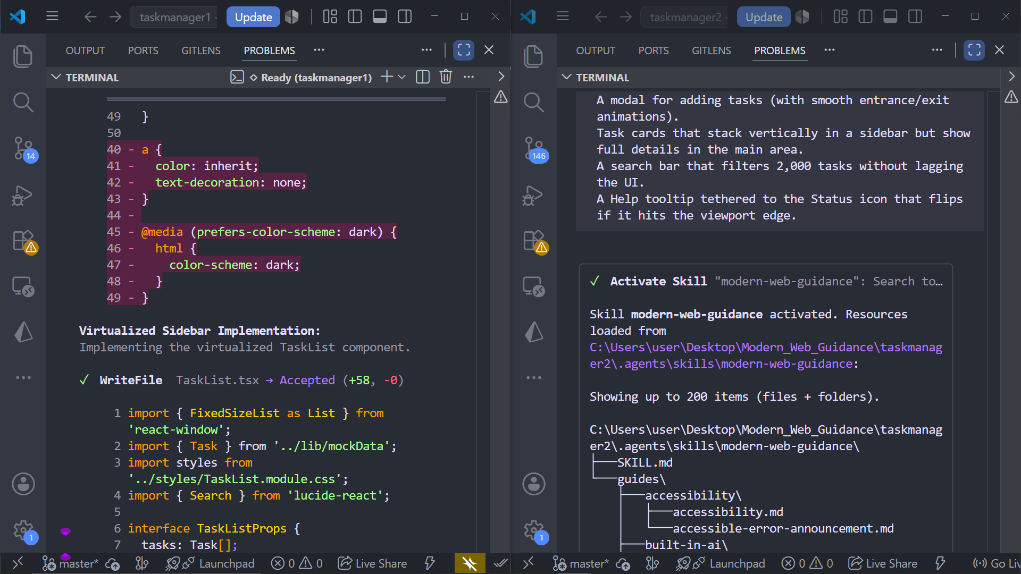Open the Accounts icon in left window
The width and height of the screenshot is (1021, 574).
pyautogui.click(x=23, y=484)
